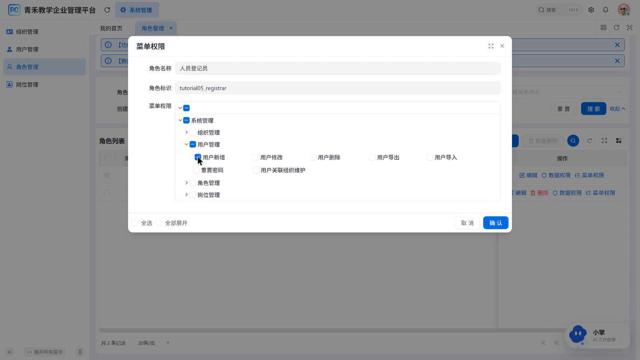Click the refresh icon beside platform title
640x360 pixels.
click(x=107, y=10)
